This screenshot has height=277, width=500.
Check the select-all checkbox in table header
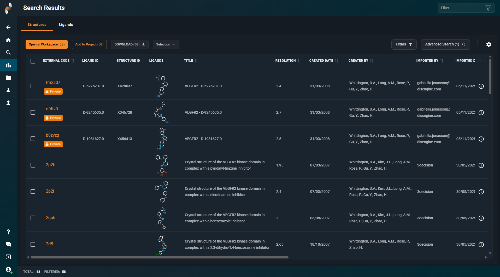coord(33,61)
